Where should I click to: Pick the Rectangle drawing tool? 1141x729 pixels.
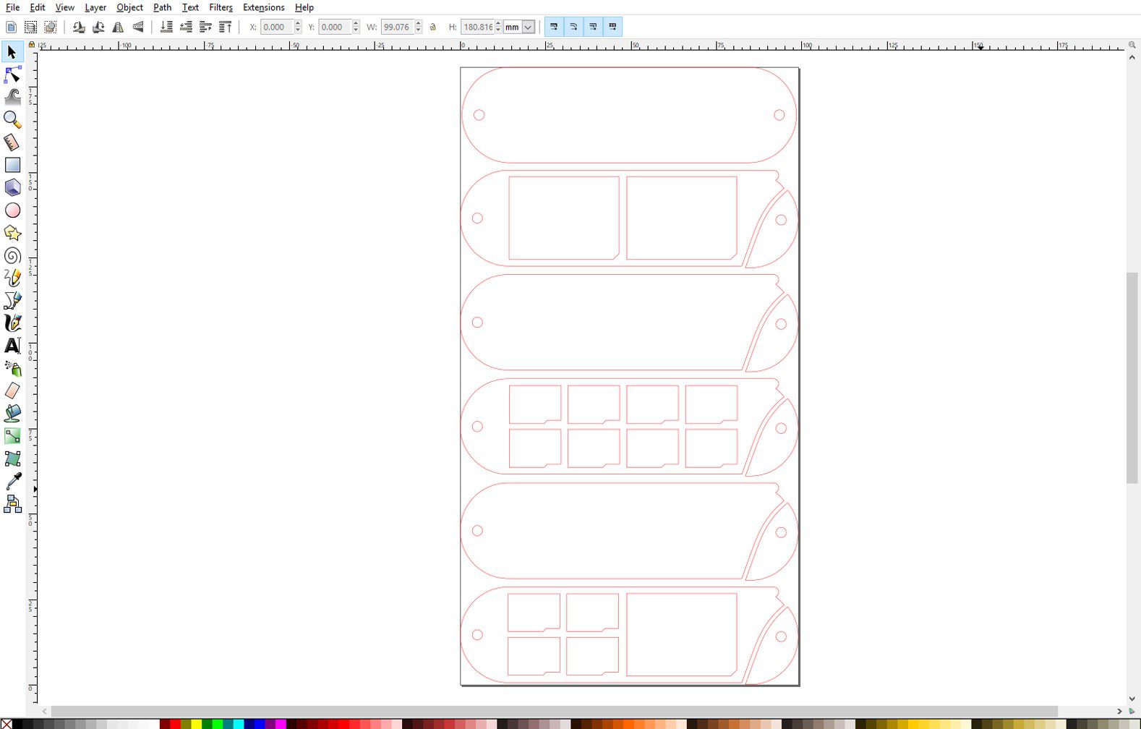click(12, 165)
